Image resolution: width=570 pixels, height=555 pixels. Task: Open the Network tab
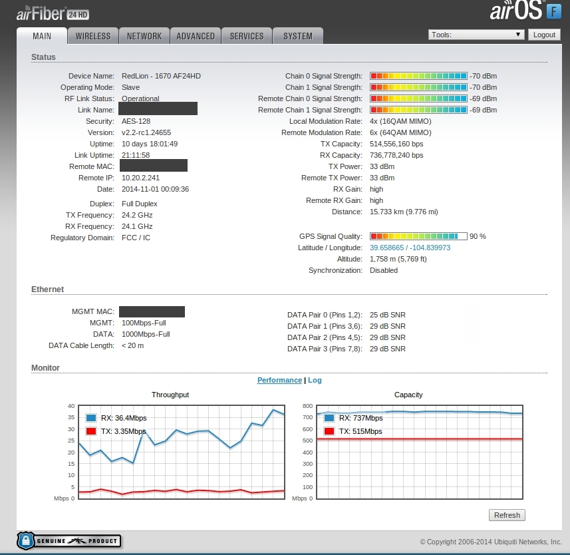(144, 36)
